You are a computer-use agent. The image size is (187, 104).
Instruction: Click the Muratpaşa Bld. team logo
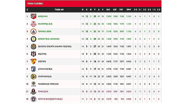coord(33,24)
